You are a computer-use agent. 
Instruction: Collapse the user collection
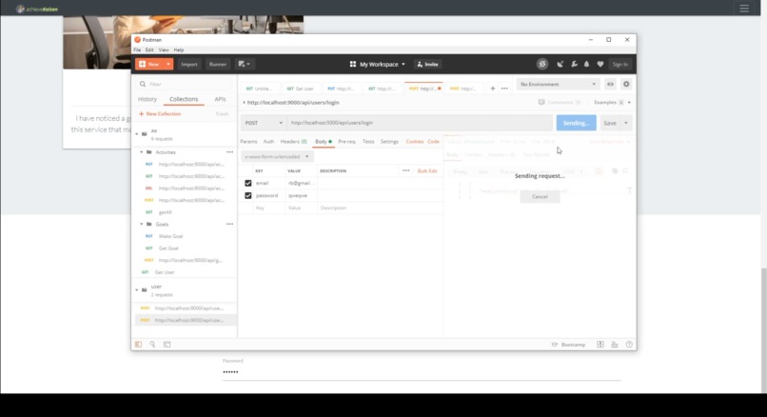tap(137, 289)
